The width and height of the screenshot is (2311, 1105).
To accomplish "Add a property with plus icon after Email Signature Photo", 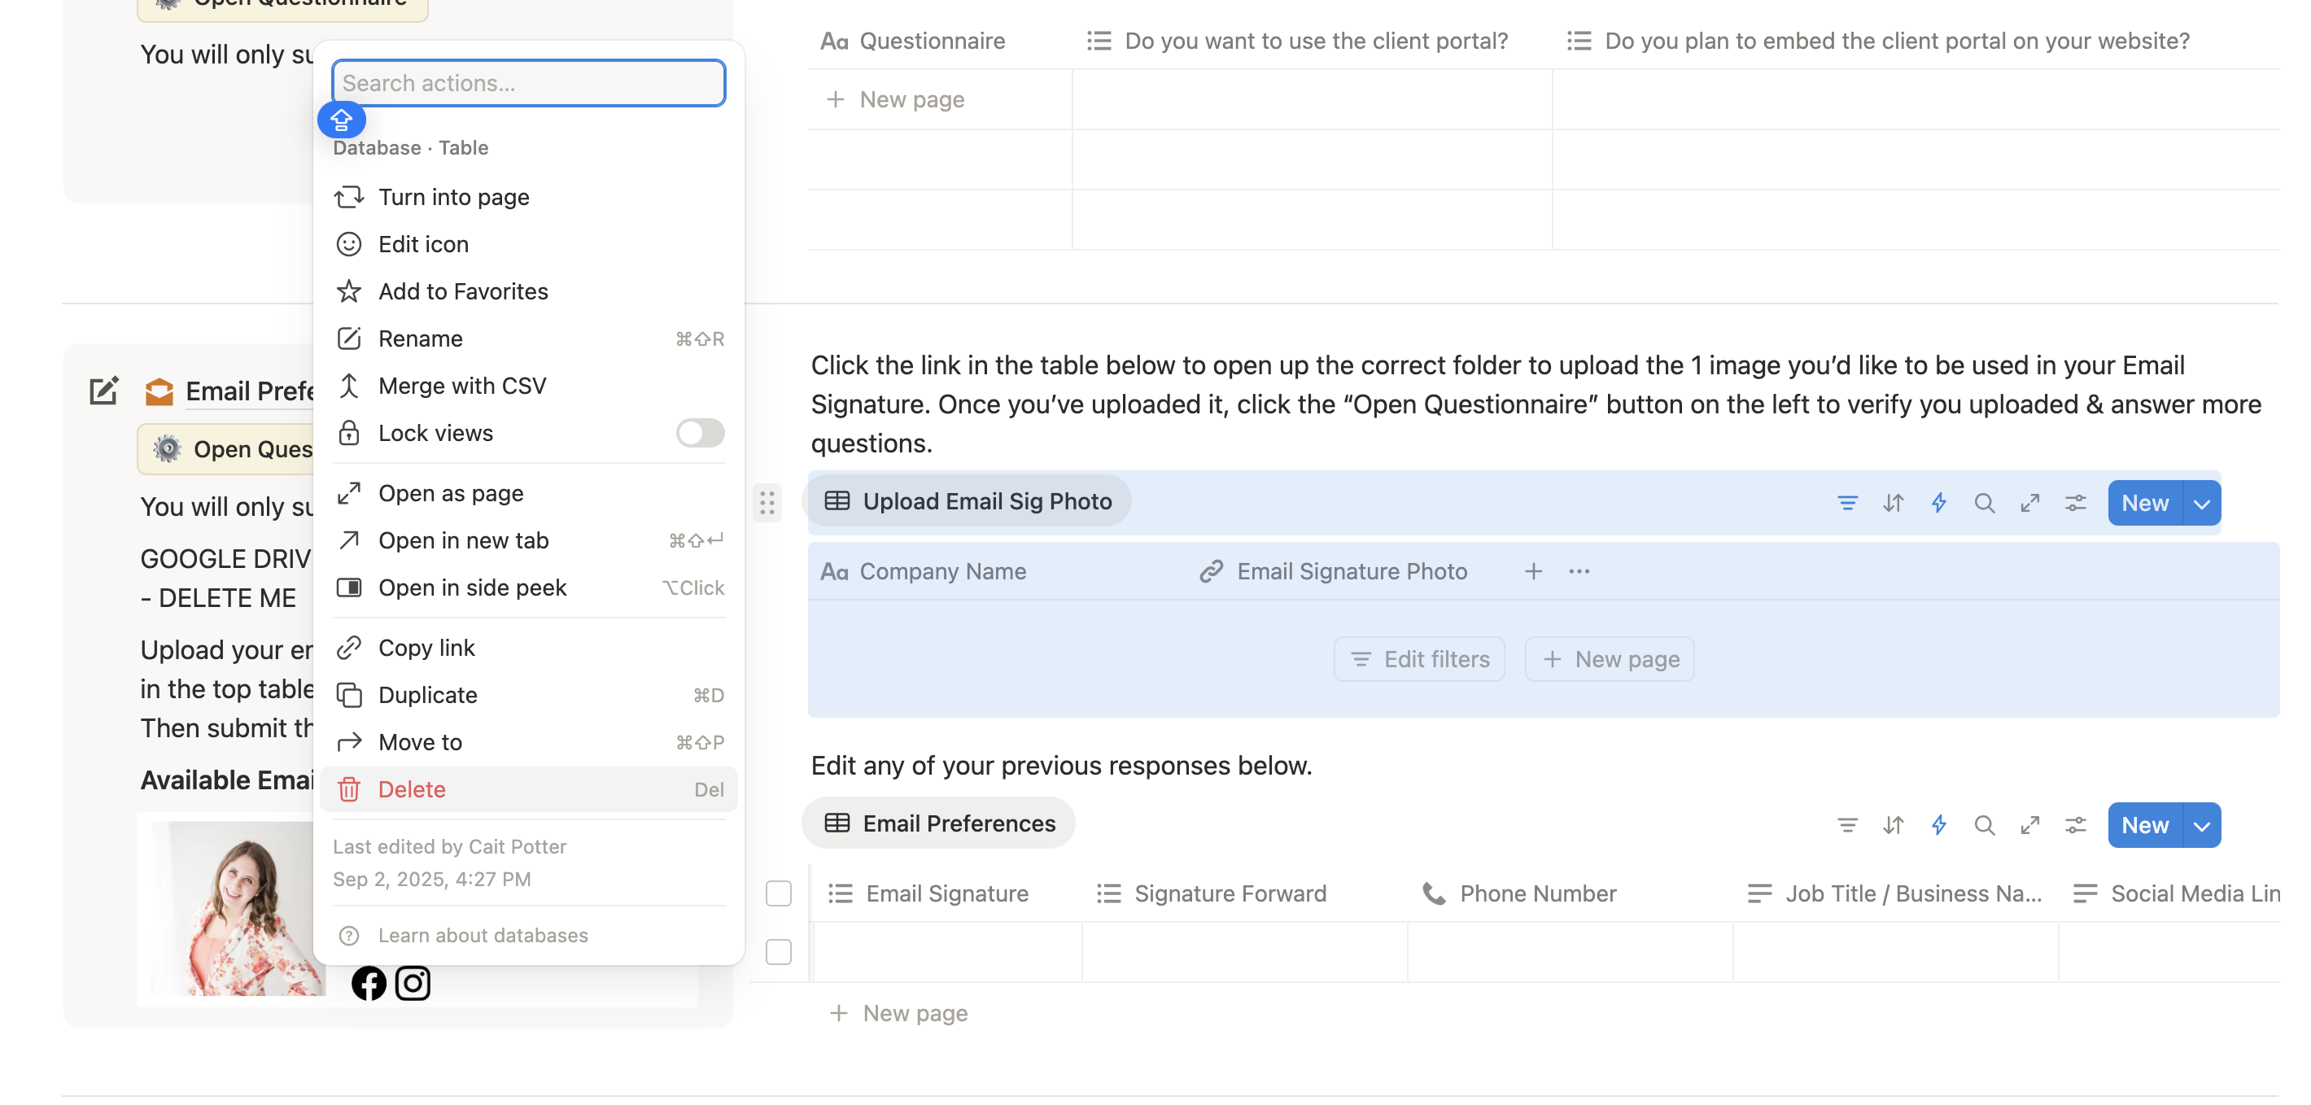I will pyautogui.click(x=1533, y=571).
